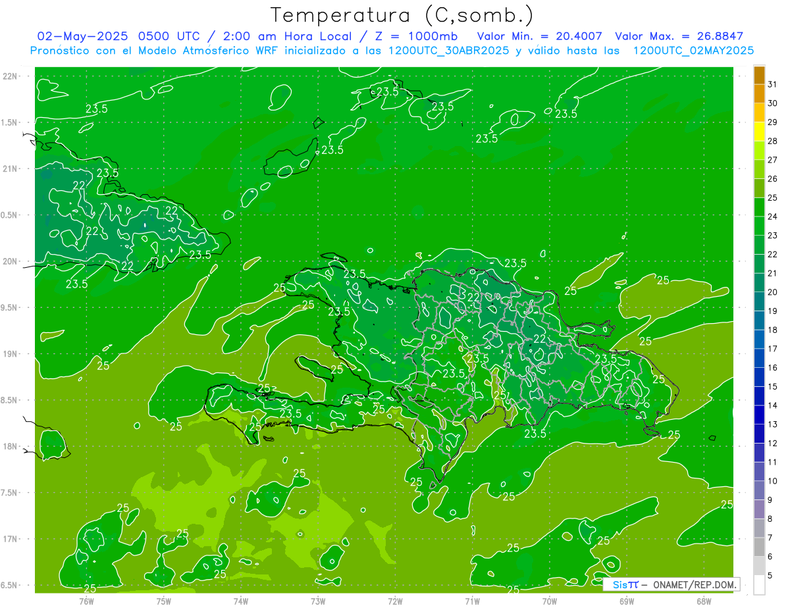Click the colorbar tick label 10
This screenshot has width=790, height=610.
point(773,482)
